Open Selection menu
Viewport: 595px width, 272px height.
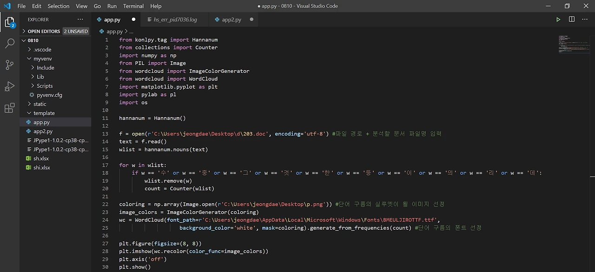point(59,6)
